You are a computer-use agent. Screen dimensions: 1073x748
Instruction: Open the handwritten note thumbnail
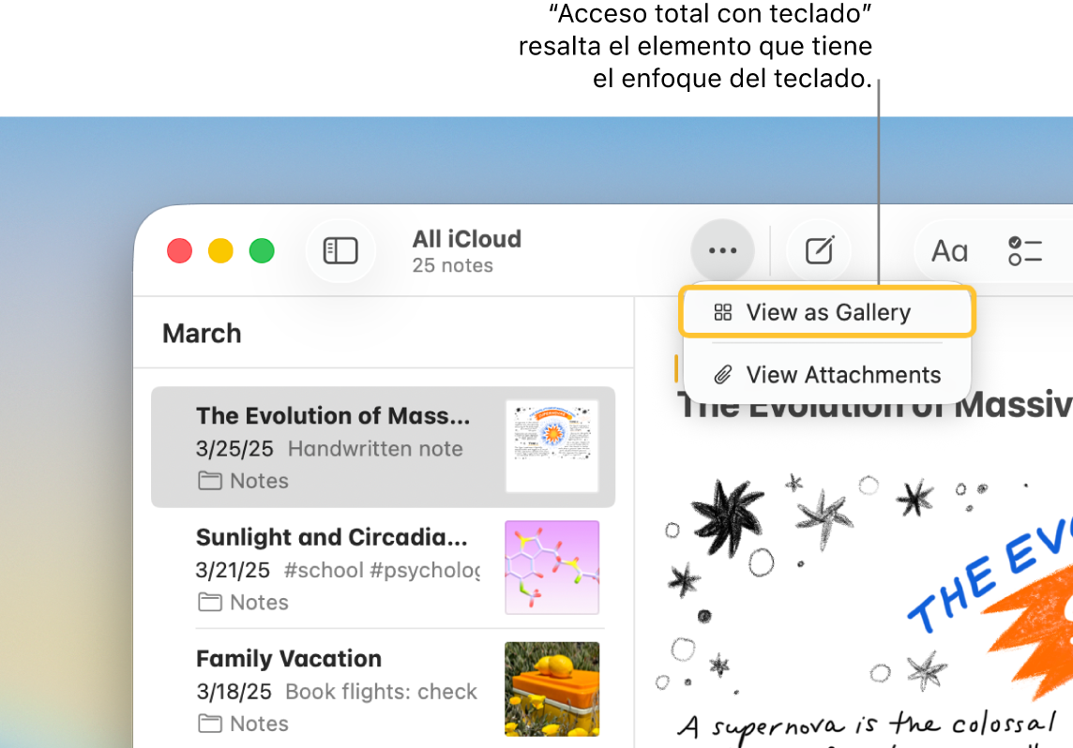(x=552, y=446)
